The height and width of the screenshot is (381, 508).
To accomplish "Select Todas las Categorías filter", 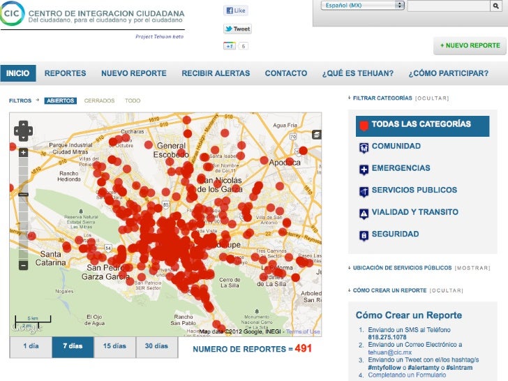I will [x=422, y=126].
